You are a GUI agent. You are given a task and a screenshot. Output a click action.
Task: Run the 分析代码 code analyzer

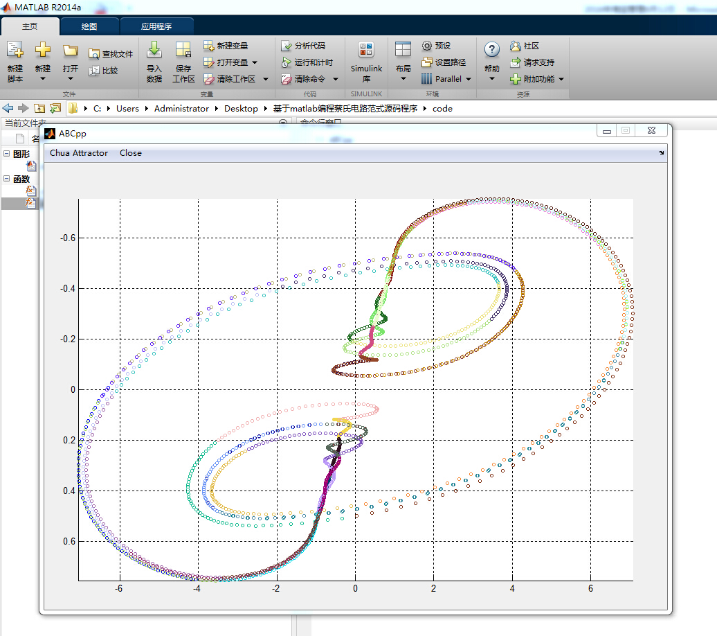click(303, 46)
